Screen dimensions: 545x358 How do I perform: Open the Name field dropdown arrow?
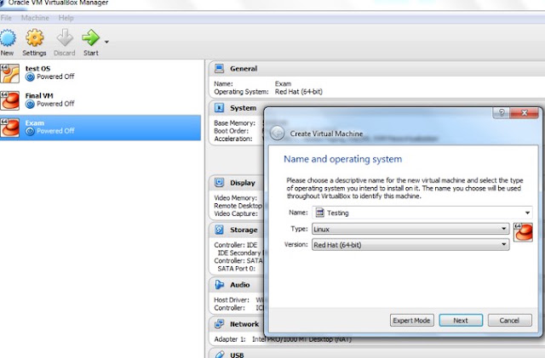coord(527,213)
